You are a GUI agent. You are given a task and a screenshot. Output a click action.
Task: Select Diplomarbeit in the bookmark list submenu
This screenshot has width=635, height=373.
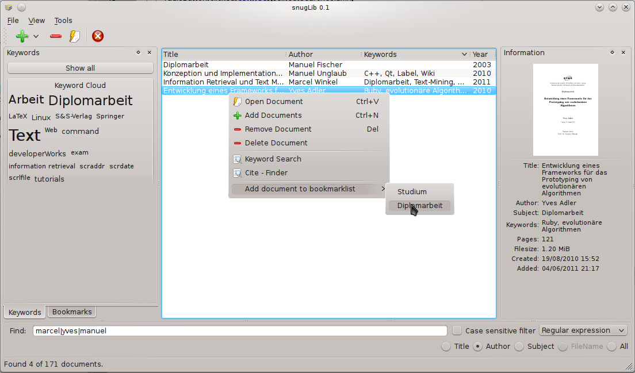[419, 205]
